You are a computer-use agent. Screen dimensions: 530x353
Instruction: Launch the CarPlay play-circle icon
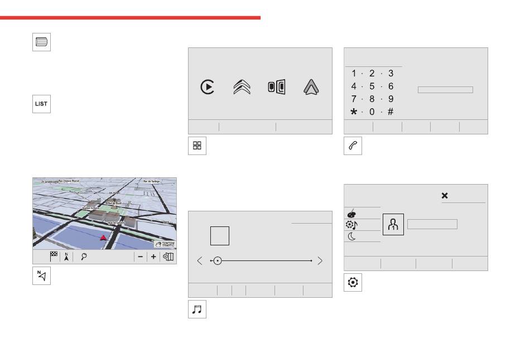(x=207, y=87)
